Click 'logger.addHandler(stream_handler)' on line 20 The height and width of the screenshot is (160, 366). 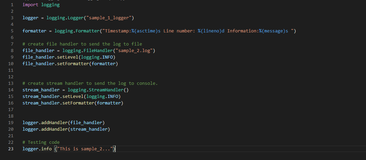pyautogui.click(x=66, y=129)
